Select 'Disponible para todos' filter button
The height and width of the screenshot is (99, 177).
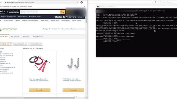20,44
